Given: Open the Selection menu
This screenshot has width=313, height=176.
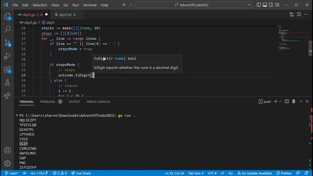Looking at the screenshot, I should tap(40, 5).
